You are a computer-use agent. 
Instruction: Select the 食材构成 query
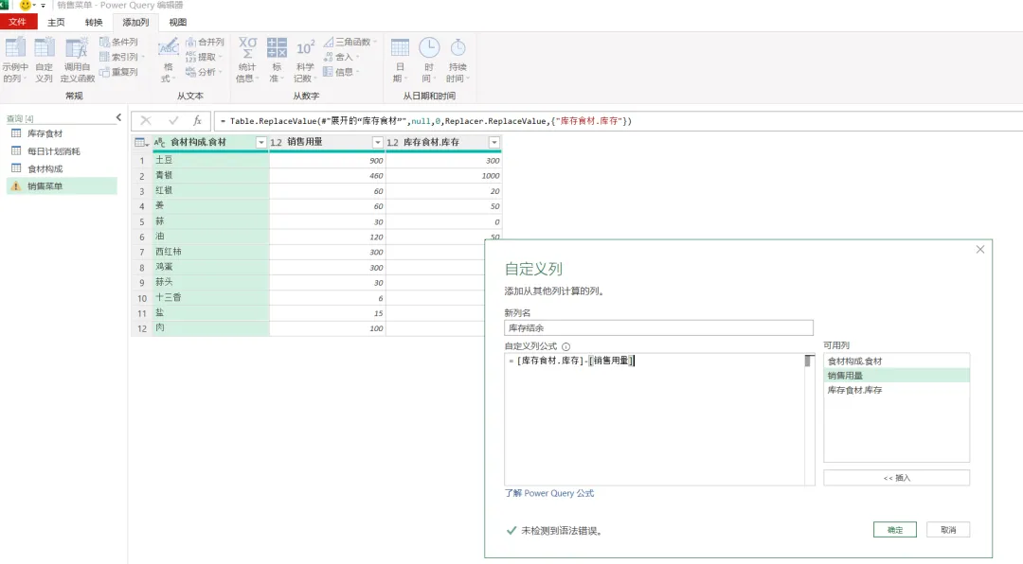(62, 168)
